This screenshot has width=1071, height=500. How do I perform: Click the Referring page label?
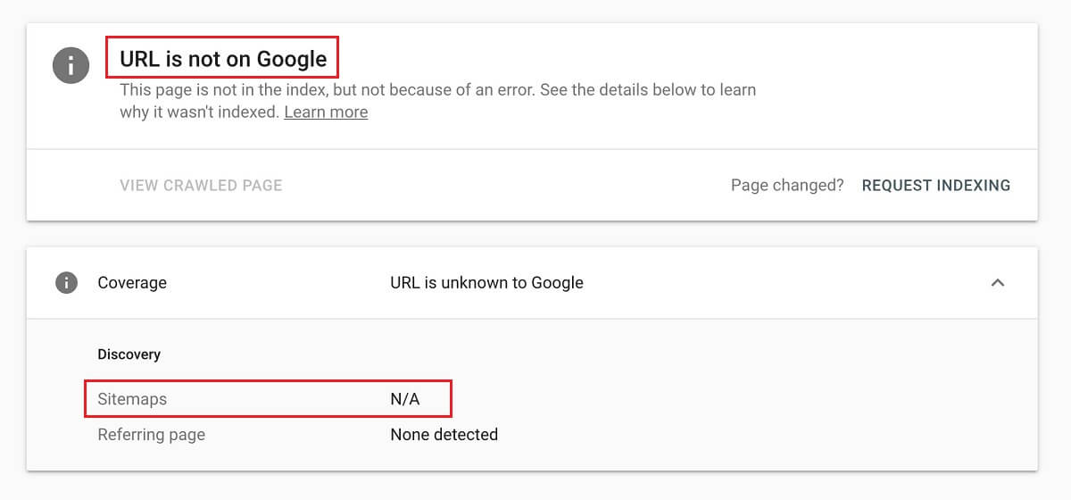[x=151, y=435]
